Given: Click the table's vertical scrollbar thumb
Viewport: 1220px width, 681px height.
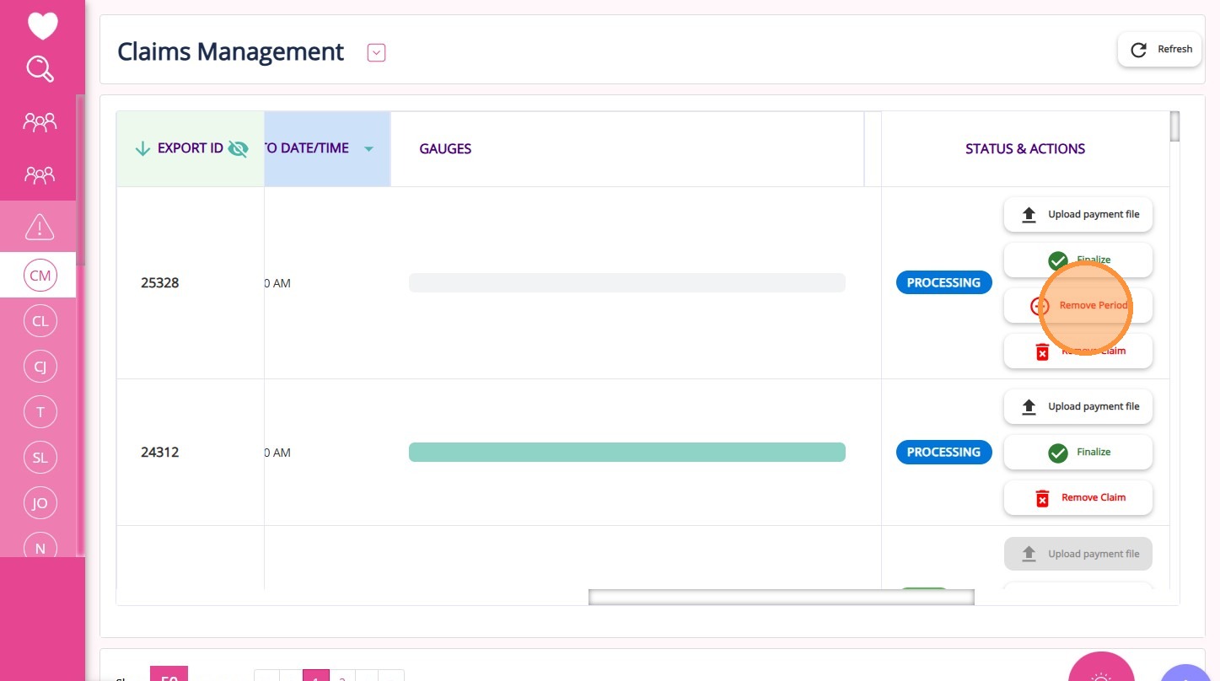Looking at the screenshot, I should click(1174, 126).
